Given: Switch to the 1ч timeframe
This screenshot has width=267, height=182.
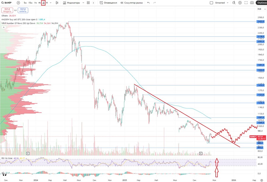Looking at the screenshot, I should point(36,3).
